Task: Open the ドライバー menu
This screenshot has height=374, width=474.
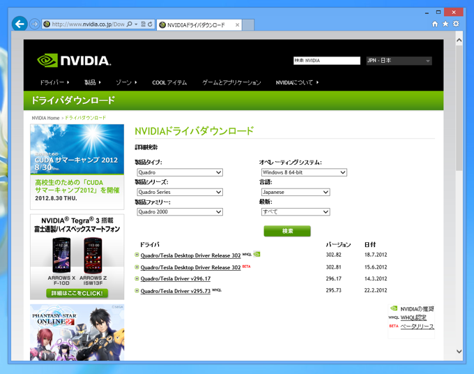Action: coord(54,82)
